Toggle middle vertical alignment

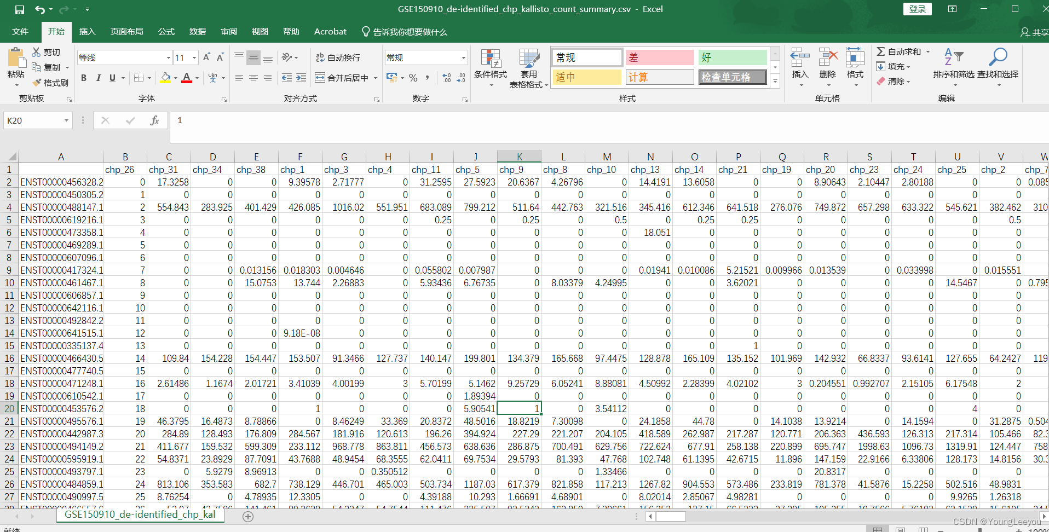coord(253,57)
